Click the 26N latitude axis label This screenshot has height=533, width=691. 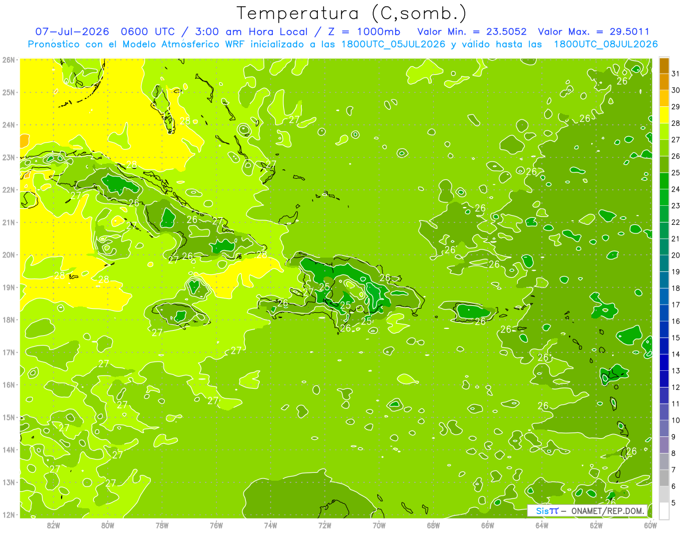click(x=9, y=59)
